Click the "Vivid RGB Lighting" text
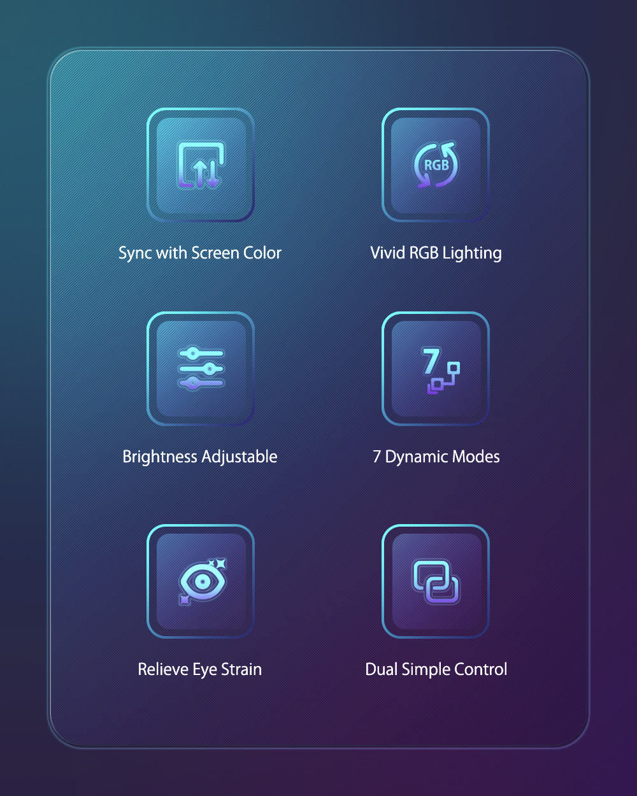The image size is (637, 796). [436, 253]
